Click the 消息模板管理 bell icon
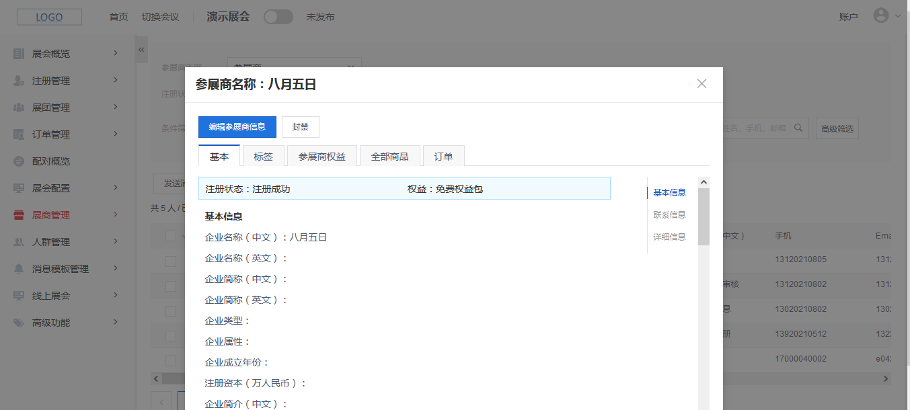 tap(19, 269)
